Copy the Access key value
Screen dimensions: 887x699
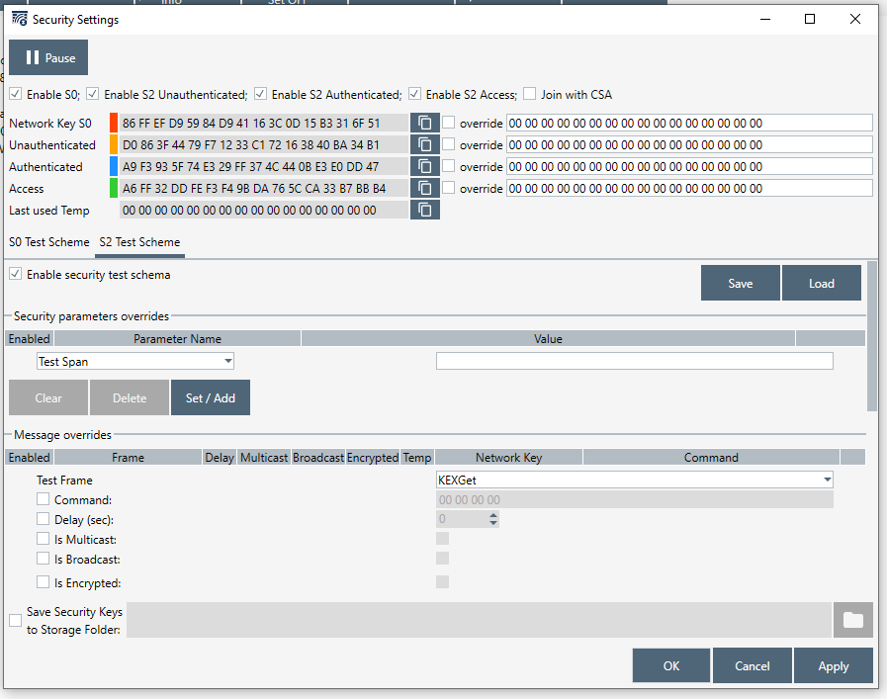coord(424,188)
